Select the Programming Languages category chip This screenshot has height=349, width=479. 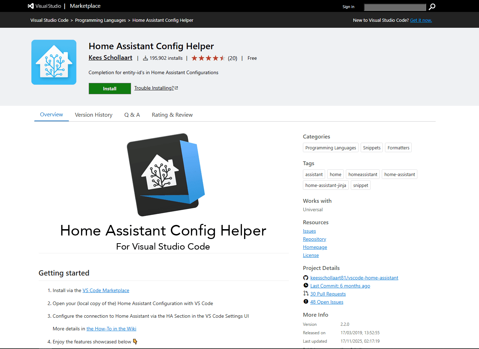click(x=331, y=148)
